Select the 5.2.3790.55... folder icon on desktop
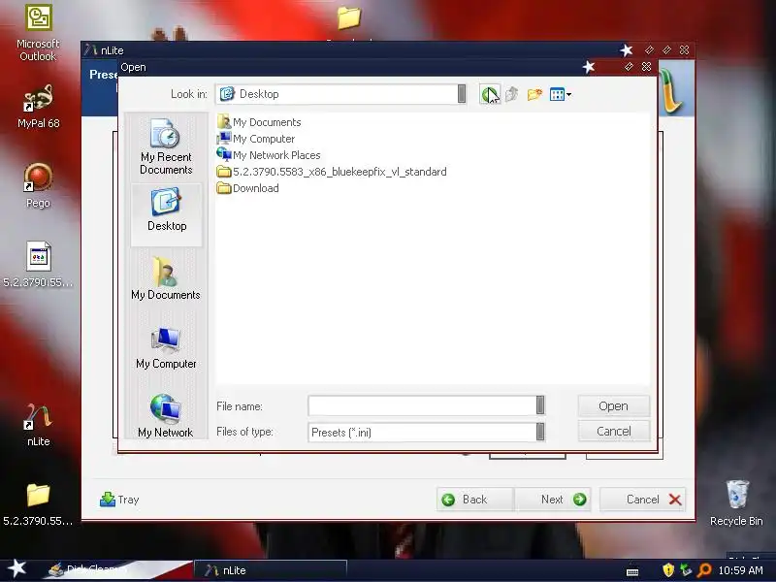 [x=38, y=504]
